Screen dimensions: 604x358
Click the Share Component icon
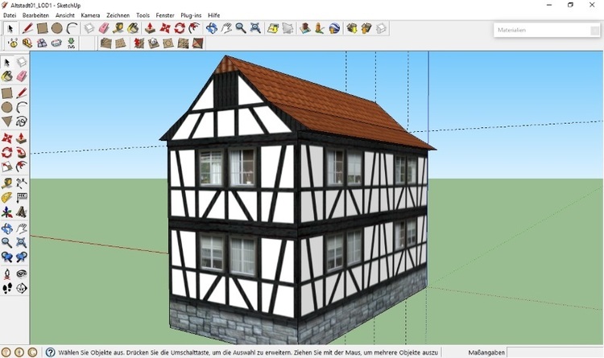pos(381,28)
